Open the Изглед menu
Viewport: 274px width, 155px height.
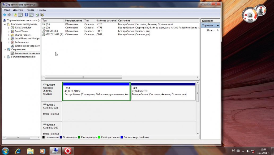30,10
